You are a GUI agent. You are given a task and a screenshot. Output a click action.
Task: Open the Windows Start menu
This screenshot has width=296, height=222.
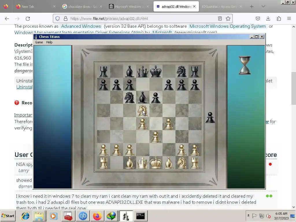(x=8, y=216)
